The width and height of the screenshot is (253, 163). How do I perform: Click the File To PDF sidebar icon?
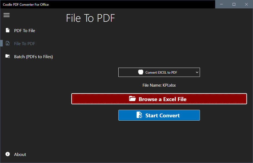8,43
